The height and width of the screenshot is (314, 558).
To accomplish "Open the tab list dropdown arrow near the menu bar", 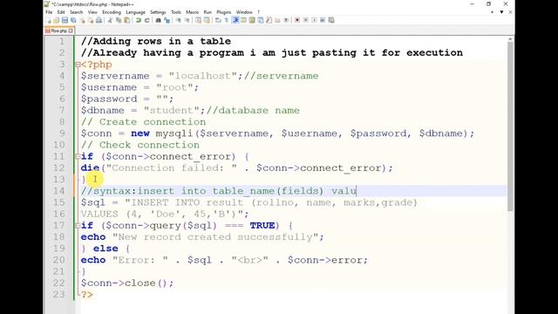I will (x=501, y=12).
